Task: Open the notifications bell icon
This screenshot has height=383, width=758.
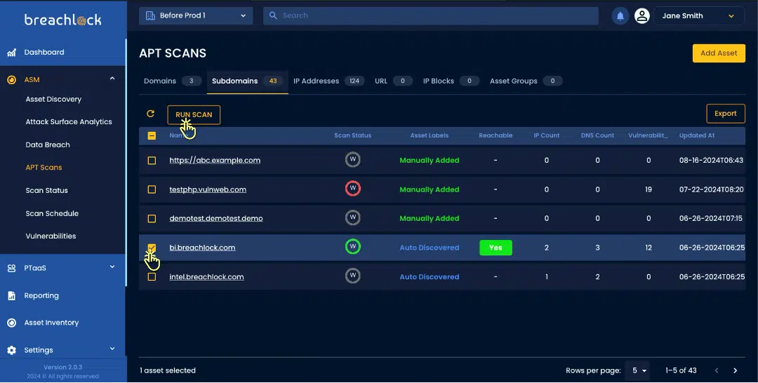Action: pyautogui.click(x=620, y=16)
